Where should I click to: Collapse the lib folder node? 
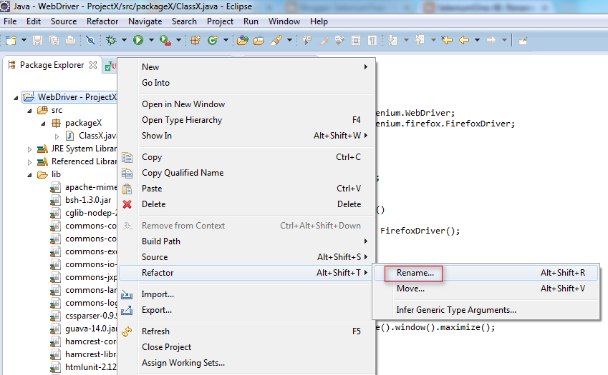[x=30, y=175]
